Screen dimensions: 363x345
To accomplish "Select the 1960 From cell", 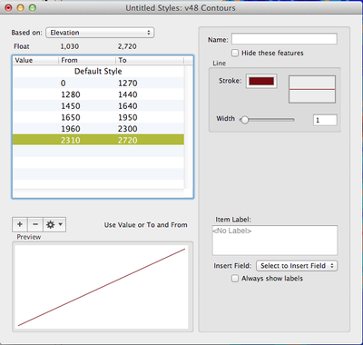I will (x=71, y=129).
